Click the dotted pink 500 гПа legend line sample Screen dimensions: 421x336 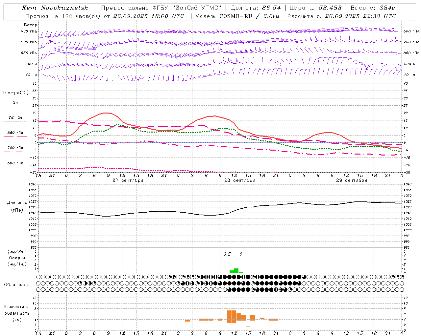coord(15,167)
